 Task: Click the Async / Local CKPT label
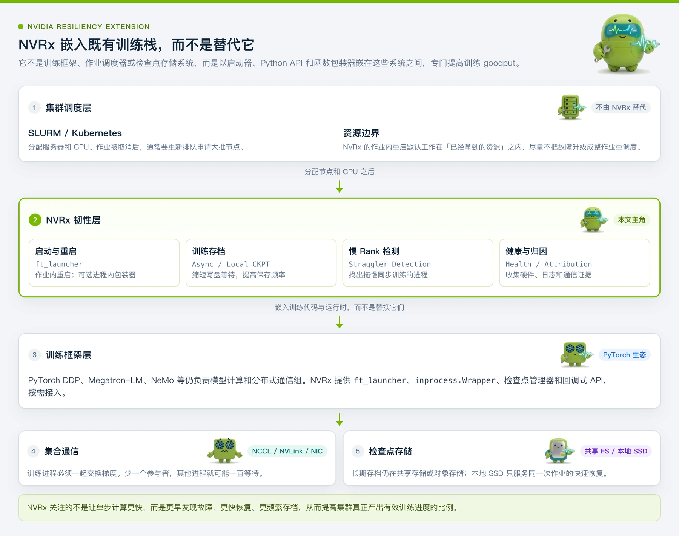[231, 264]
